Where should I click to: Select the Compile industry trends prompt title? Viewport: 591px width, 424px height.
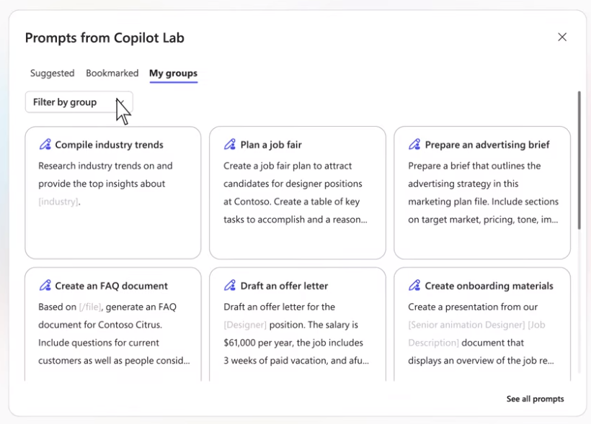coord(109,145)
